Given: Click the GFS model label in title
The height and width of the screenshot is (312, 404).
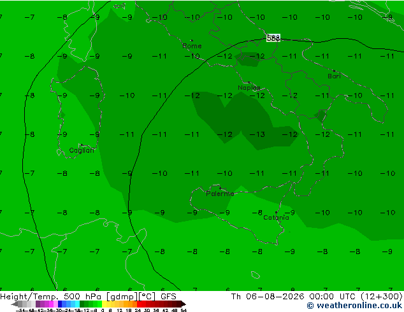Looking at the screenshot, I should (x=168, y=296).
